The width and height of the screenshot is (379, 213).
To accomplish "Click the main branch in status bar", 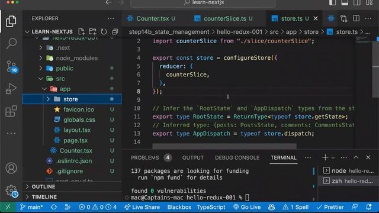I will tap(31, 207).
